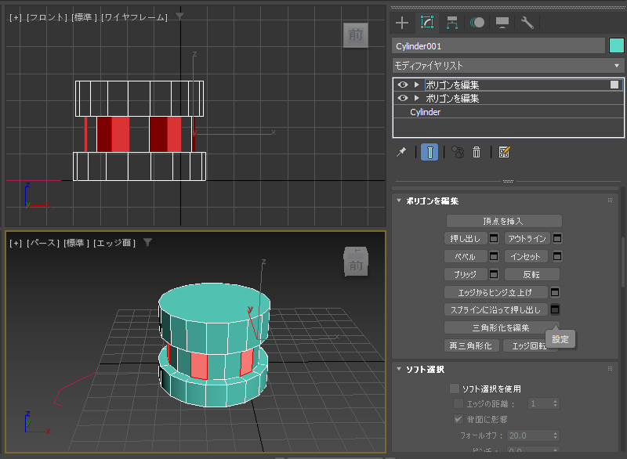Open Configure Modifier Sets icon

pyautogui.click(x=504, y=152)
